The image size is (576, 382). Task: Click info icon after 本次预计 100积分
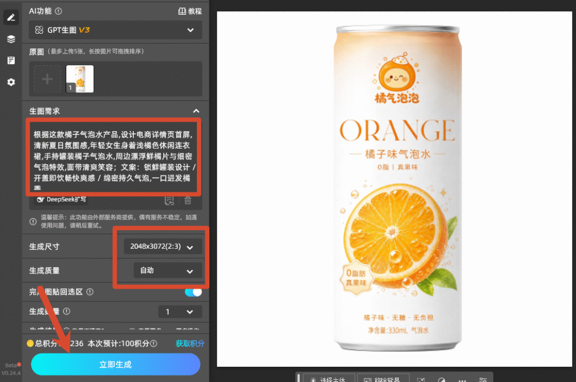pyautogui.click(x=154, y=344)
